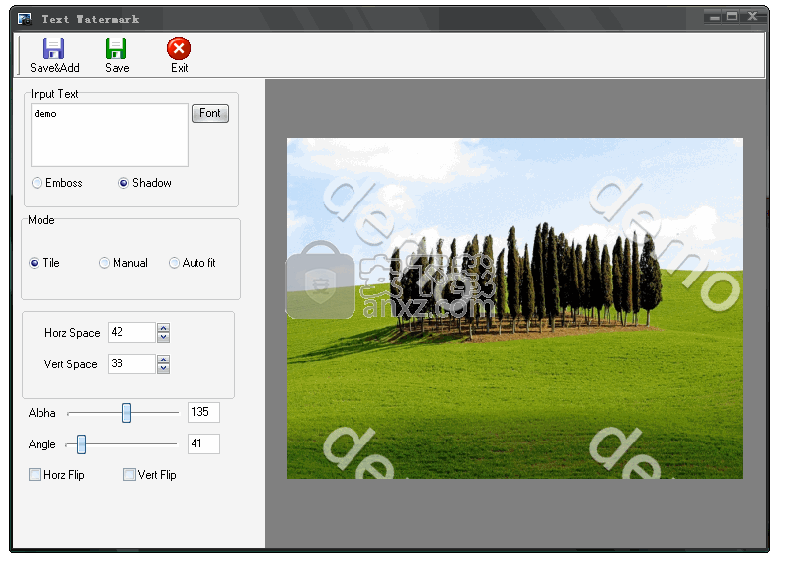785x562 pixels.
Task: Open the Text Watermark title bar app icon
Action: pos(25,19)
